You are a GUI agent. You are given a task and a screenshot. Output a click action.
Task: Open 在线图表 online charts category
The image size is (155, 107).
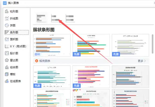pyautogui.click(x=13, y=81)
